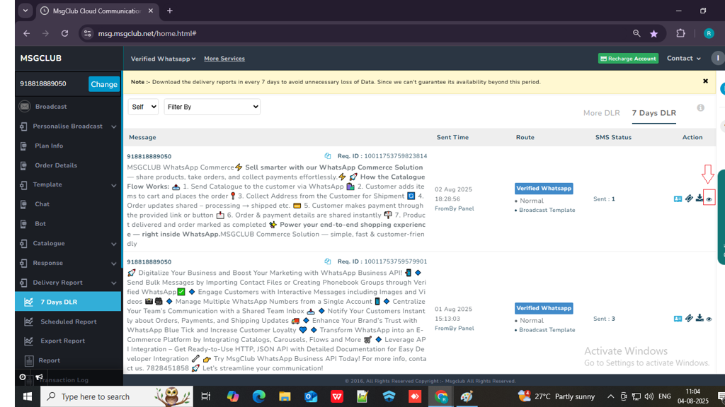Screen dimensions: 725x407
Task: Reload the MsgClub page
Action: click(x=64, y=33)
